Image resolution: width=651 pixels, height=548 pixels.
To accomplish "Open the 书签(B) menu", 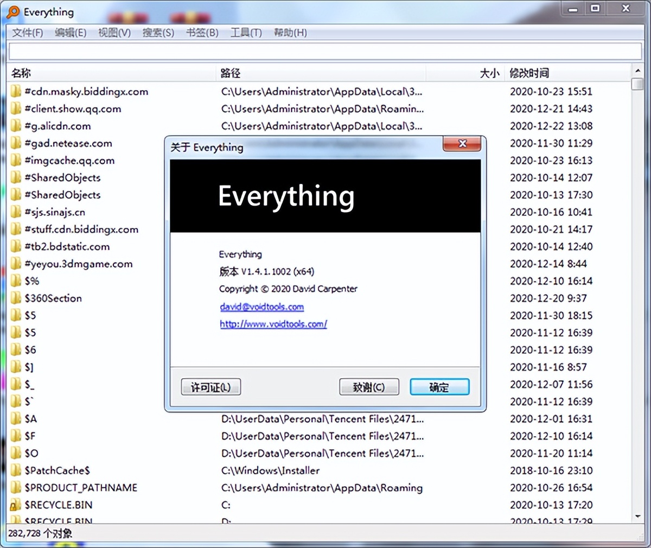I will (x=202, y=33).
